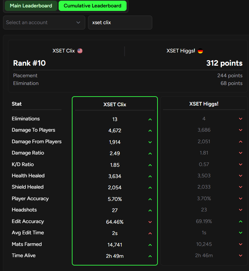Click Higgs's mats farmed value 10,245
This screenshot has width=249, height=271.
click(204, 244)
